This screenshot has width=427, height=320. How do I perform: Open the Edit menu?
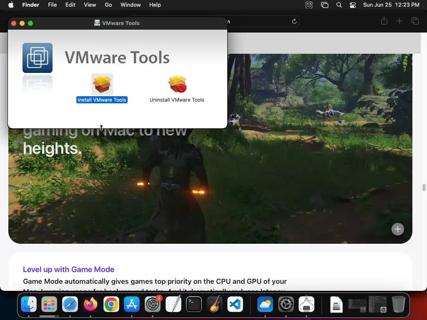70,5
